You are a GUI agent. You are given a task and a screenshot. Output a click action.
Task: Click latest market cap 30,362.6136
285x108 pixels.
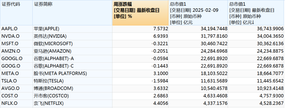(x=270, y=44)
